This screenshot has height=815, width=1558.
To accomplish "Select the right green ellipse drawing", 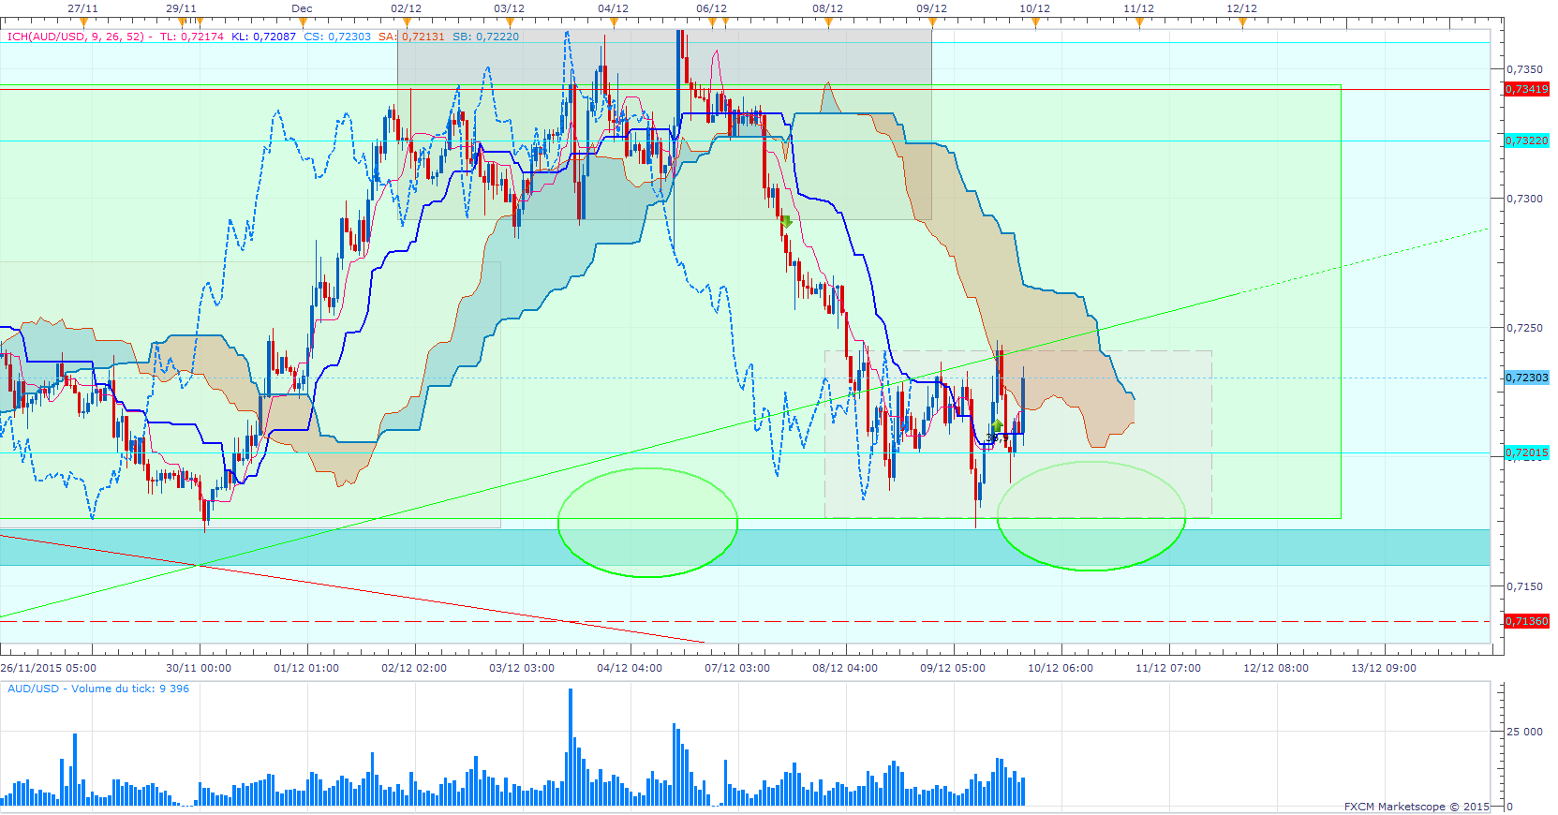I will click(1091, 515).
